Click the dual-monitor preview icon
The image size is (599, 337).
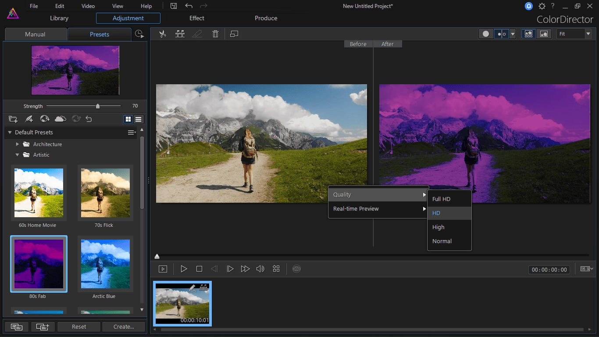[x=234, y=34]
